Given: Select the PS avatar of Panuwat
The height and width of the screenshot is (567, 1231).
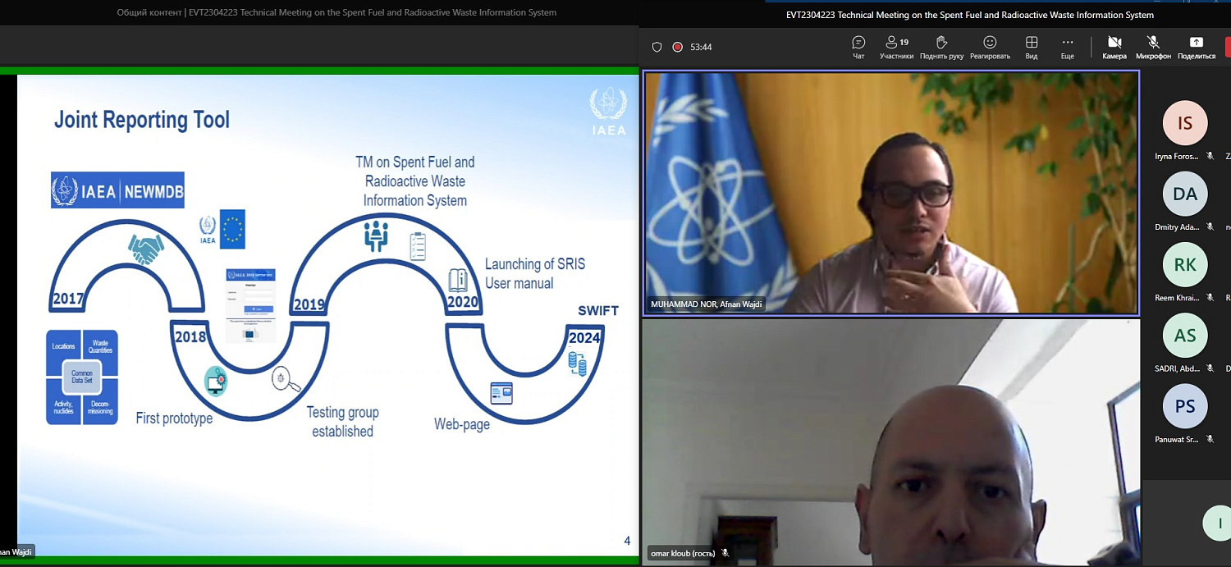Looking at the screenshot, I should click(1184, 405).
